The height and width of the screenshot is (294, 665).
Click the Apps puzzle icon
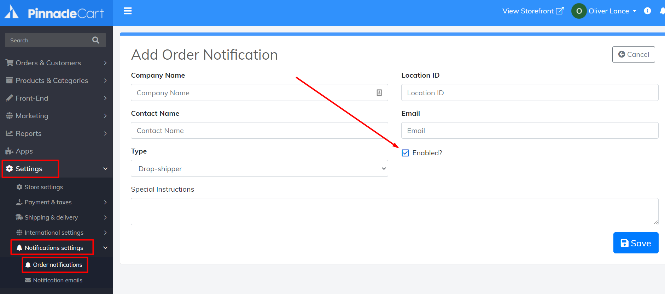click(x=10, y=151)
